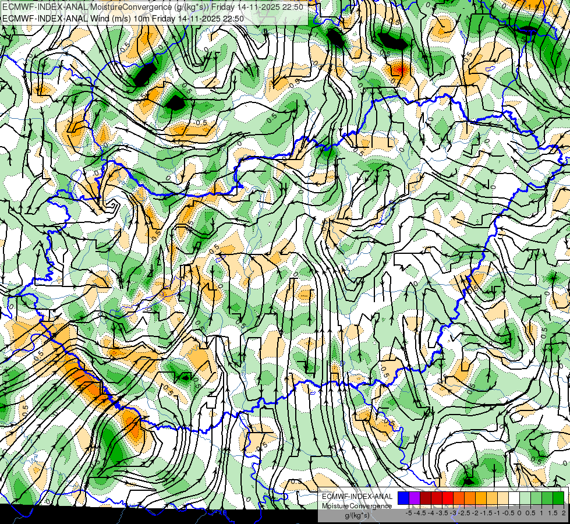
Task: Click MoistureConvergence label in the legend box
Action: pos(357,506)
